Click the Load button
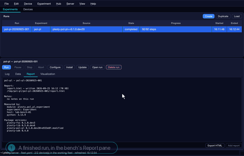The image size is (244, 156). pos(237,16)
